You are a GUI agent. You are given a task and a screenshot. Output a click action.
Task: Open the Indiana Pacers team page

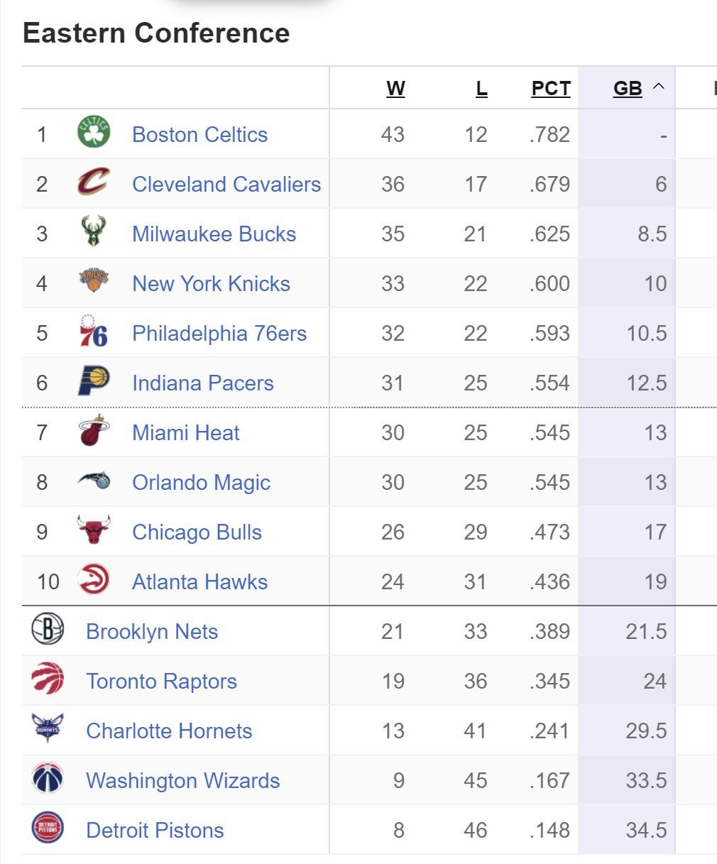tap(202, 383)
